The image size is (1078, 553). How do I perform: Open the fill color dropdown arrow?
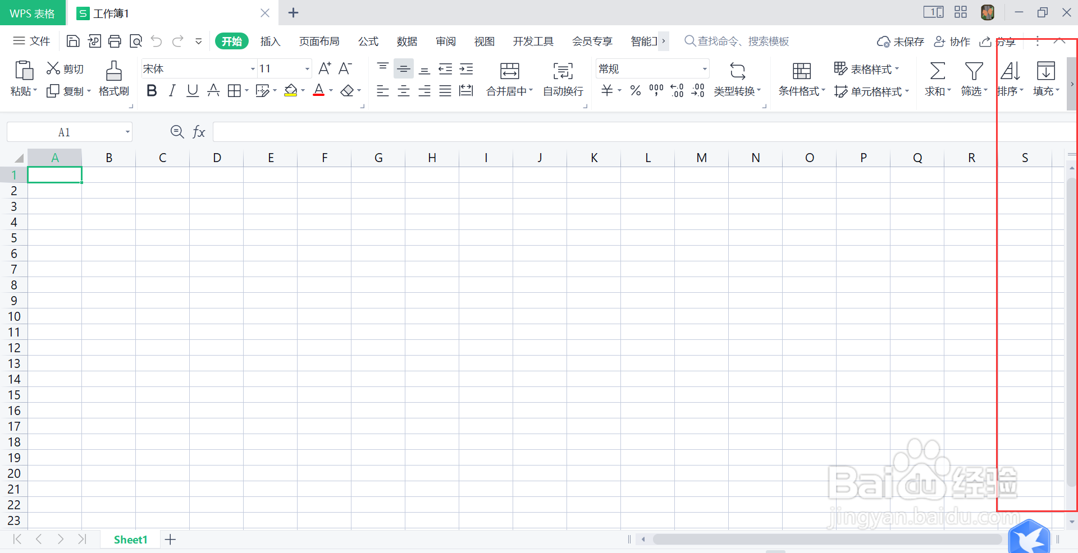coord(303,90)
